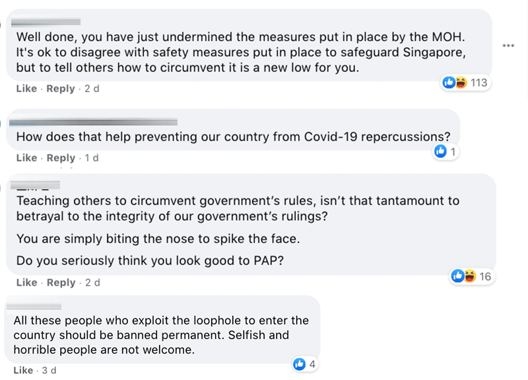View the 16 reactions on the PAP comment
The width and height of the screenshot is (528, 380).
485,276
